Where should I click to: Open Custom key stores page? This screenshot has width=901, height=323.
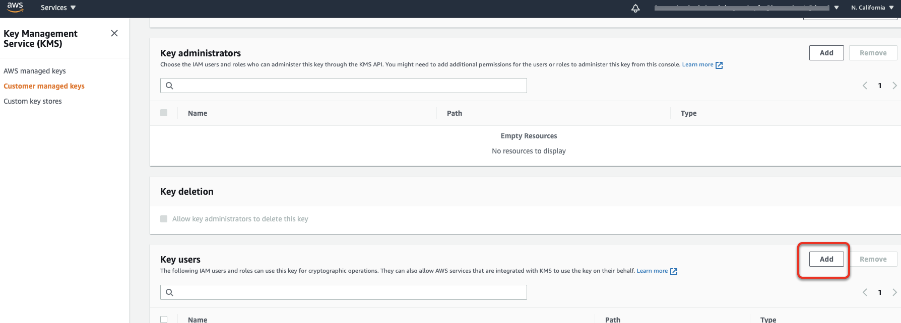(x=33, y=101)
